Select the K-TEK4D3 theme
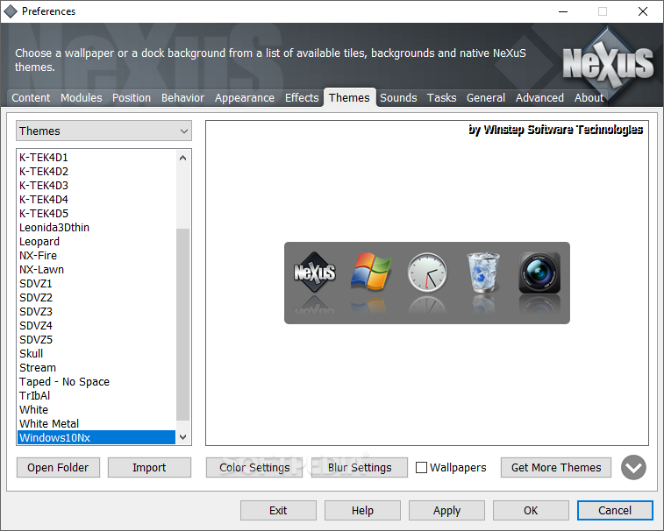This screenshot has height=531, width=664. pyautogui.click(x=96, y=185)
